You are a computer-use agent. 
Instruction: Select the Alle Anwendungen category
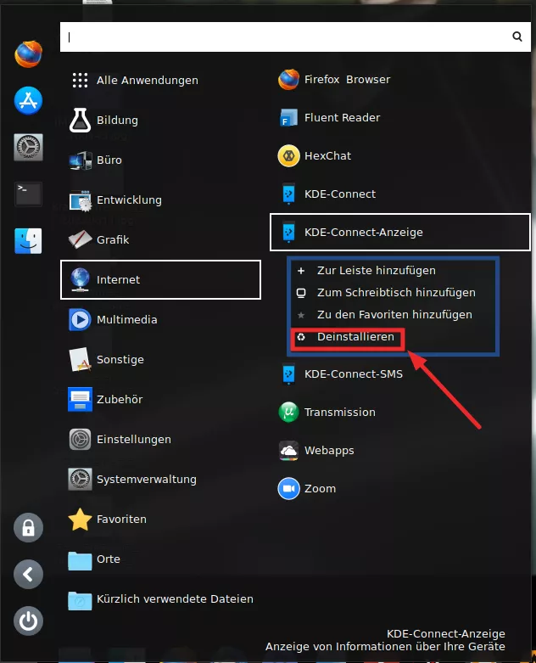click(x=160, y=80)
